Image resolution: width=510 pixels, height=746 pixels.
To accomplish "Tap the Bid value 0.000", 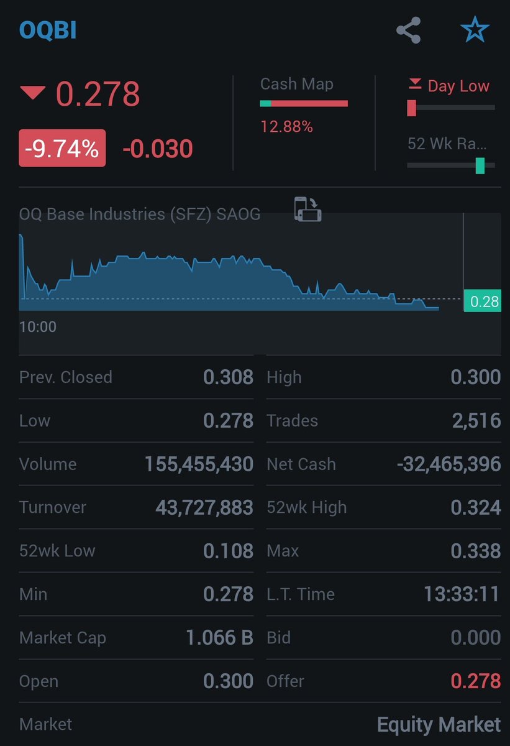I will point(476,638).
